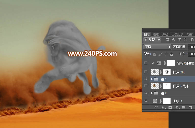Select the 曲线 4 layer name
The image size is (195, 128).
point(178,101)
